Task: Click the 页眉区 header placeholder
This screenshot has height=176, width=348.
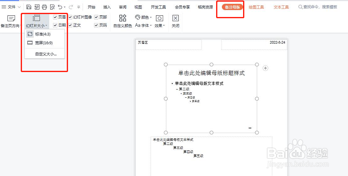Action: [168, 45]
